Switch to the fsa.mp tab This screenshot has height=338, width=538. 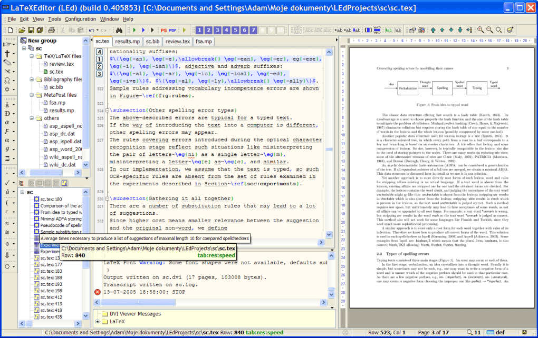(x=204, y=42)
